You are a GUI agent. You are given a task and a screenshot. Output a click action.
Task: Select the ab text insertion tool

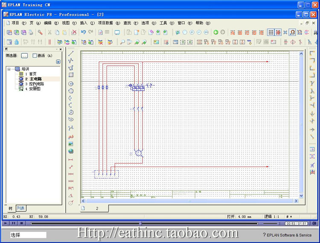point(71,137)
